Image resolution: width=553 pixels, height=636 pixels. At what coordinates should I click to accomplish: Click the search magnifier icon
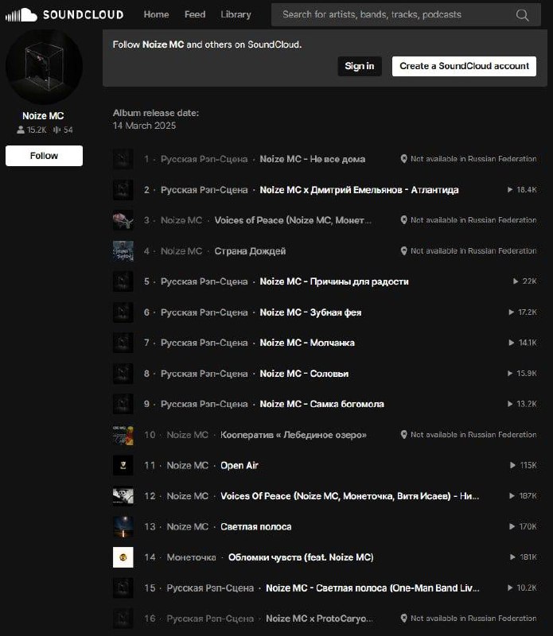tap(522, 15)
